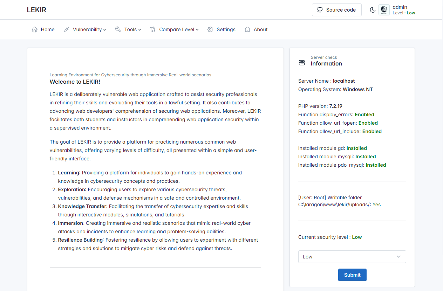Open the About page from the navbar

click(x=256, y=29)
